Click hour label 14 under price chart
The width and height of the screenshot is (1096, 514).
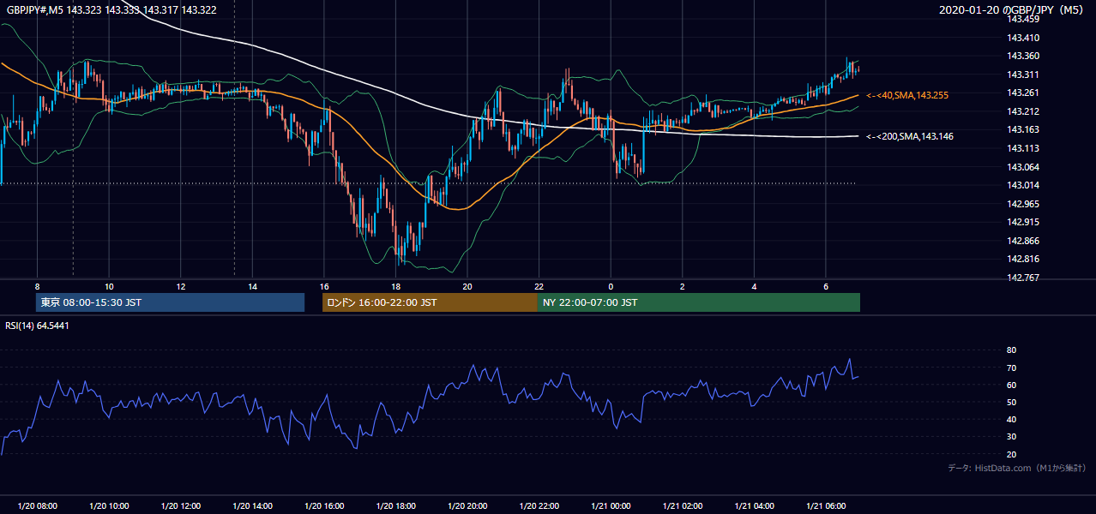coord(252,286)
